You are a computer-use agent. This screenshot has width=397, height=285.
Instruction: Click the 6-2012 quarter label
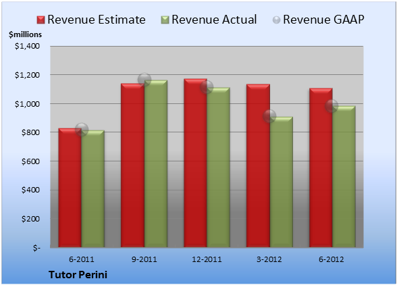pos(332,259)
